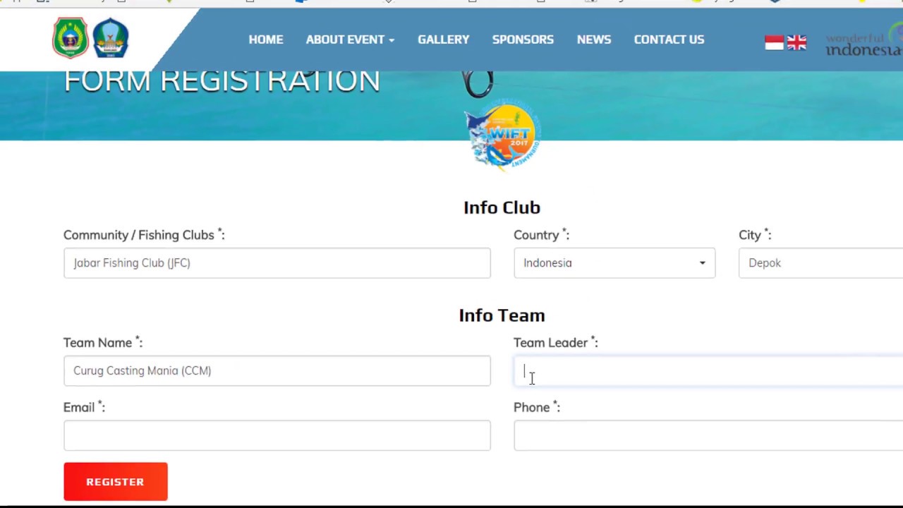Click the Phone input field
The image size is (903, 508).
coord(708,435)
